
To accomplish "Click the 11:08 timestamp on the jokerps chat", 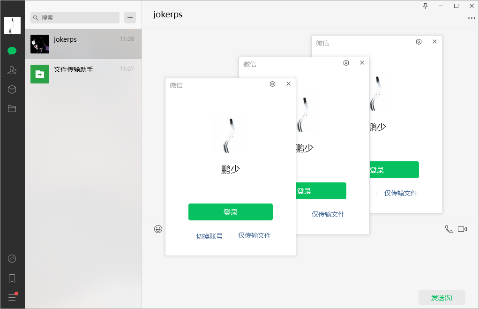I will point(127,39).
